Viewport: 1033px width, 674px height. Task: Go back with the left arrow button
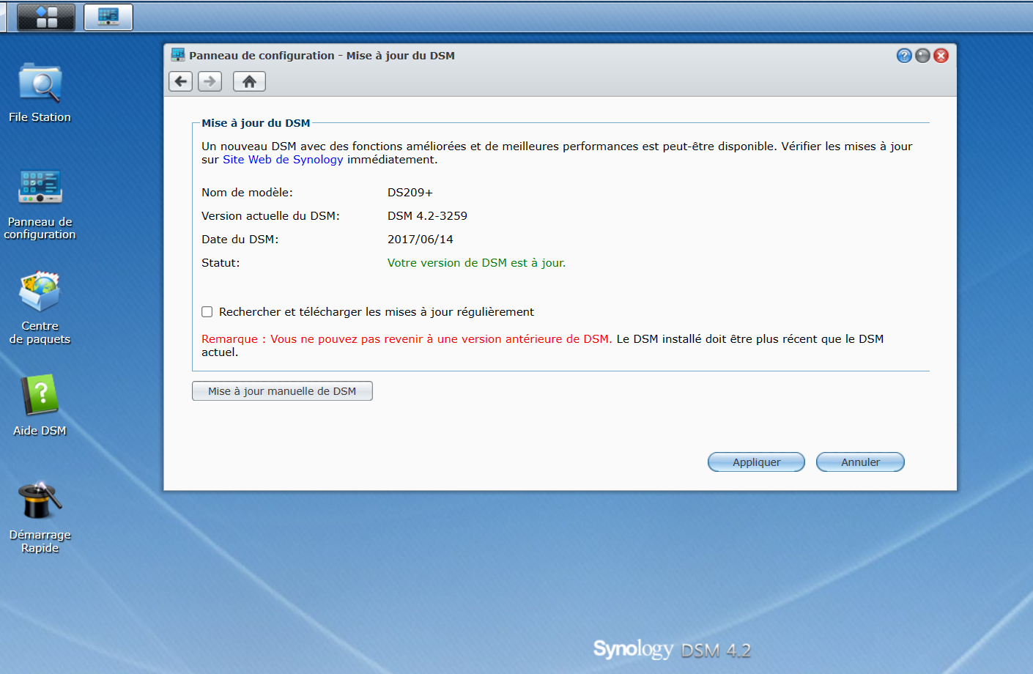(181, 81)
